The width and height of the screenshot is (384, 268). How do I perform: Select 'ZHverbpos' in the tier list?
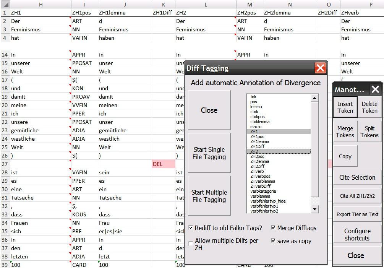pos(279,176)
